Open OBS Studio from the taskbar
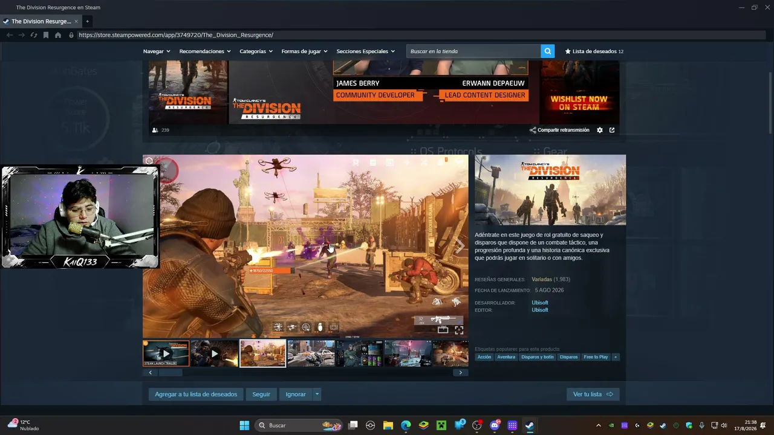 click(x=476, y=425)
